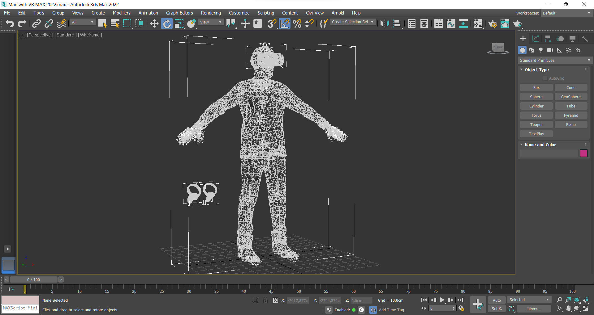Viewport: 594px width, 315px height.
Task: Select the Select and Link tool
Action: point(36,24)
